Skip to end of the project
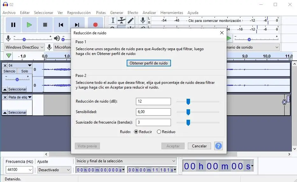The image size is (297, 182). point(77,25)
